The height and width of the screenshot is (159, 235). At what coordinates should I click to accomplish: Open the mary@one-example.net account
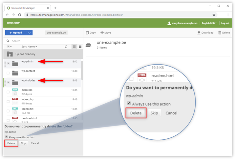point(182,23)
